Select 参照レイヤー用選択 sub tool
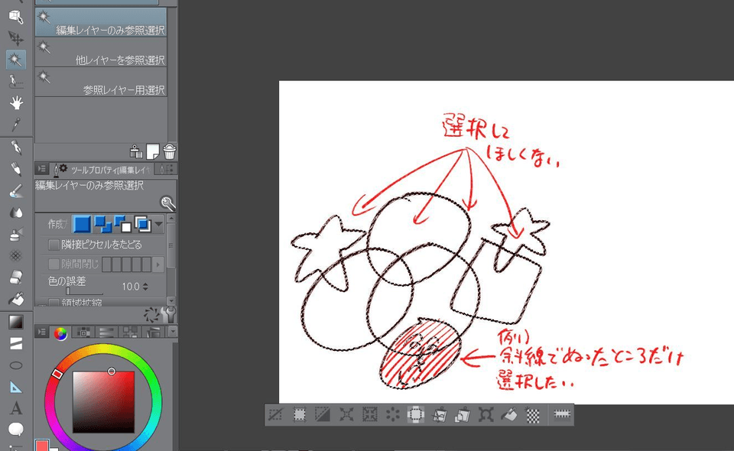This screenshot has width=734, height=451. click(x=101, y=82)
